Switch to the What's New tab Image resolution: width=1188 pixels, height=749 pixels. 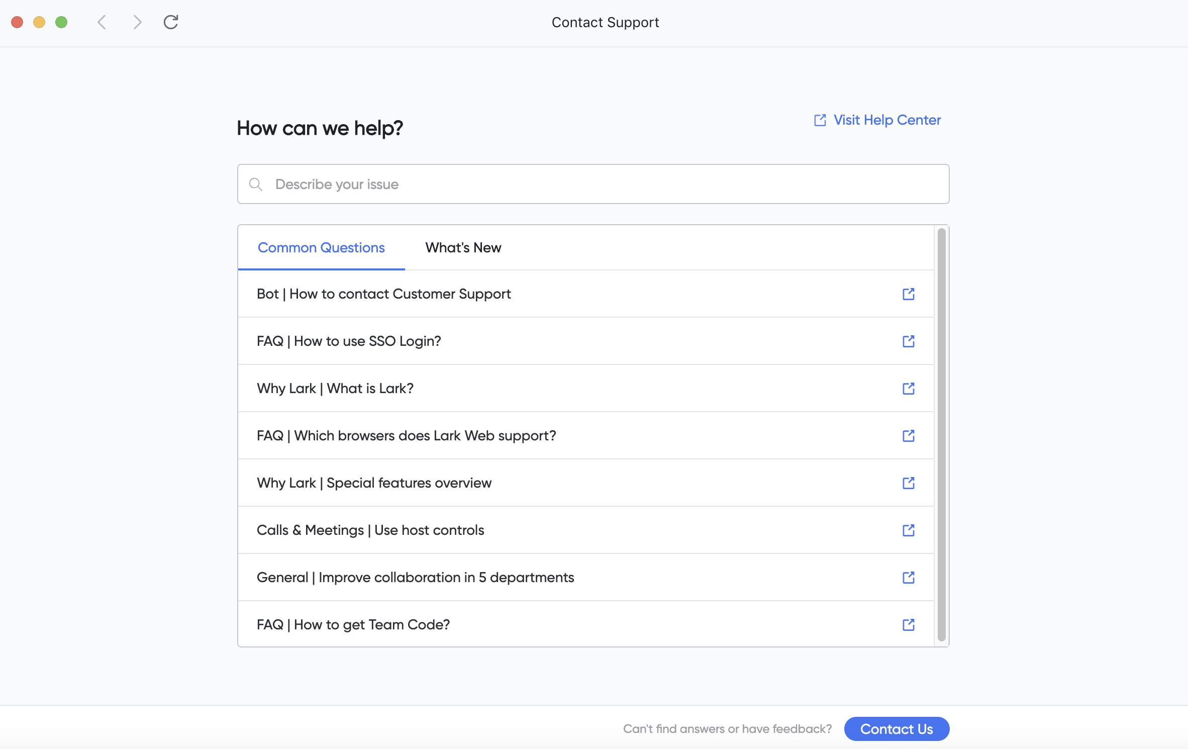(463, 247)
